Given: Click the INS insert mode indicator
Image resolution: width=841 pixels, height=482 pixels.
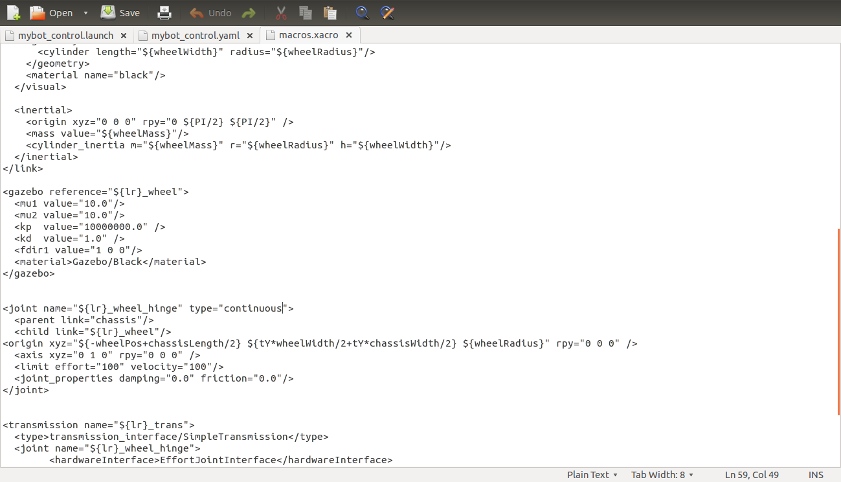Looking at the screenshot, I should (x=816, y=475).
